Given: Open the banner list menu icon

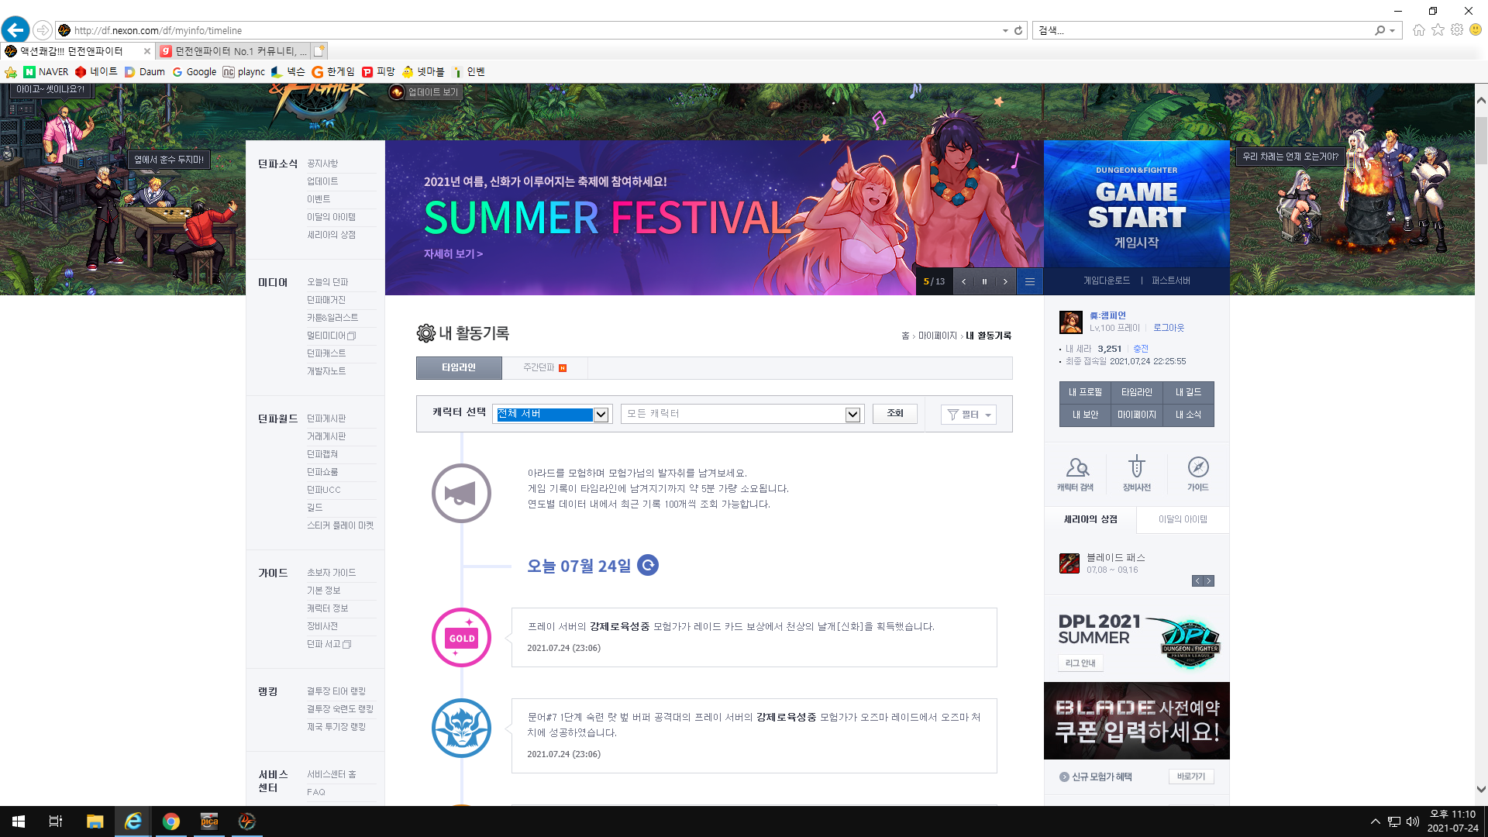Looking at the screenshot, I should click(x=1030, y=281).
